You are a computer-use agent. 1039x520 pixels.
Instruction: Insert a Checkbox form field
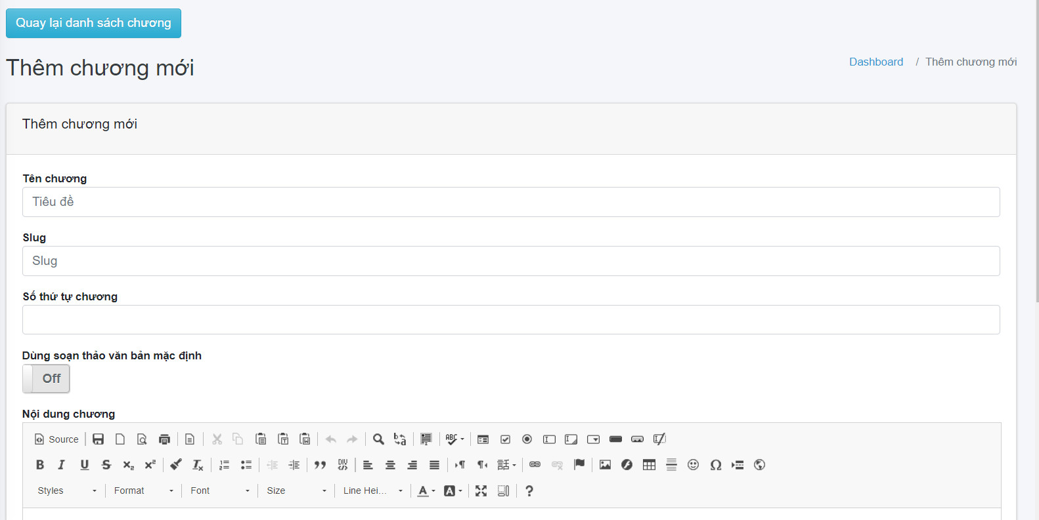tap(505, 439)
